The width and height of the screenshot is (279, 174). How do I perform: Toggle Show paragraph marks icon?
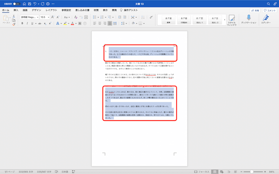[151, 17]
